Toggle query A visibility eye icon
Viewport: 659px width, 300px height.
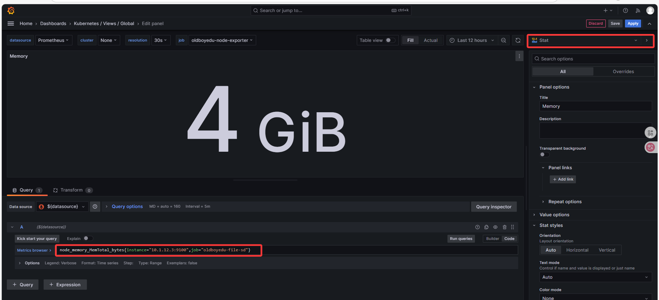click(x=495, y=227)
